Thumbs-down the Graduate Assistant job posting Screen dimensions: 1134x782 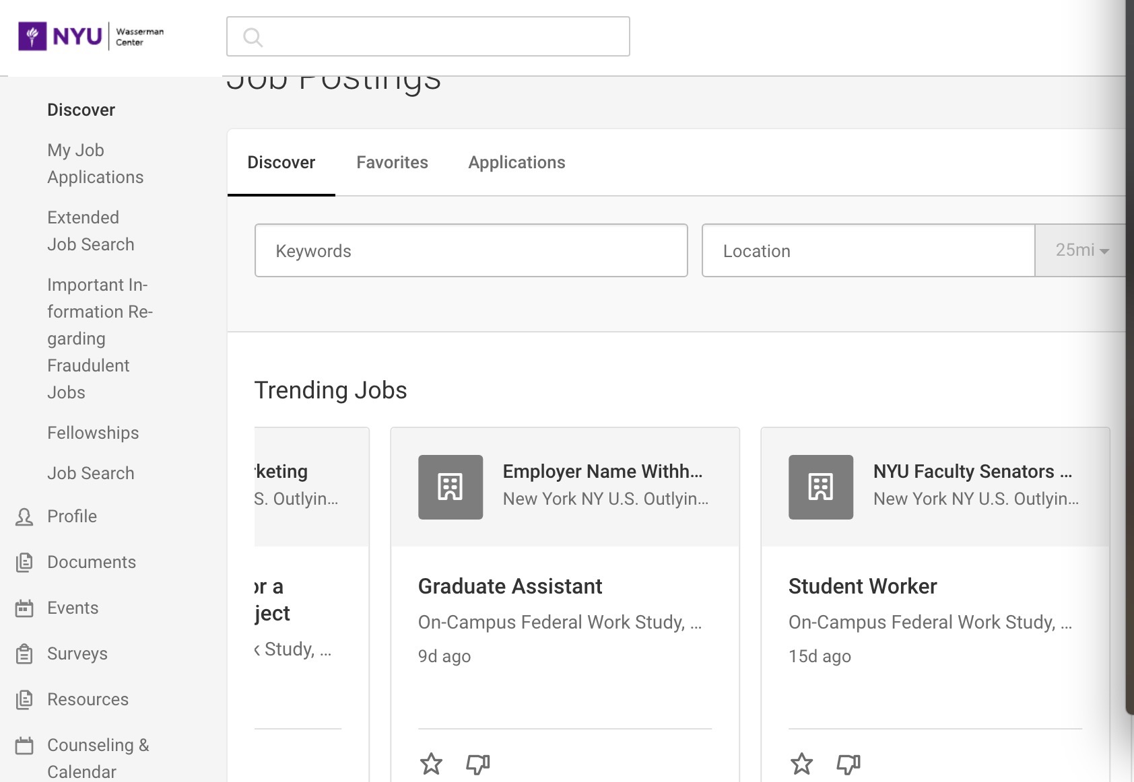coord(478,764)
